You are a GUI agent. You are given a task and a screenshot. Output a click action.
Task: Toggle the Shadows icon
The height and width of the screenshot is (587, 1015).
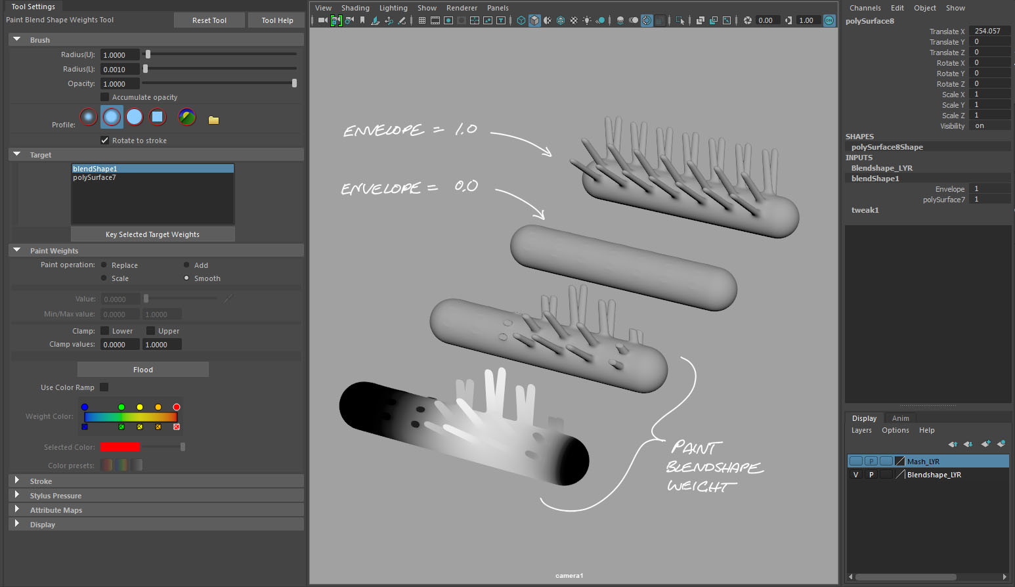point(600,20)
